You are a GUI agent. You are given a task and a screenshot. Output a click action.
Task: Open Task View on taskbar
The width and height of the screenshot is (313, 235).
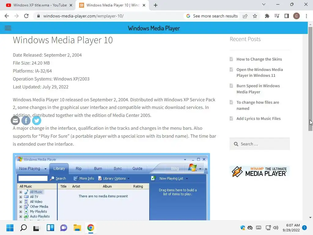click(x=37, y=228)
